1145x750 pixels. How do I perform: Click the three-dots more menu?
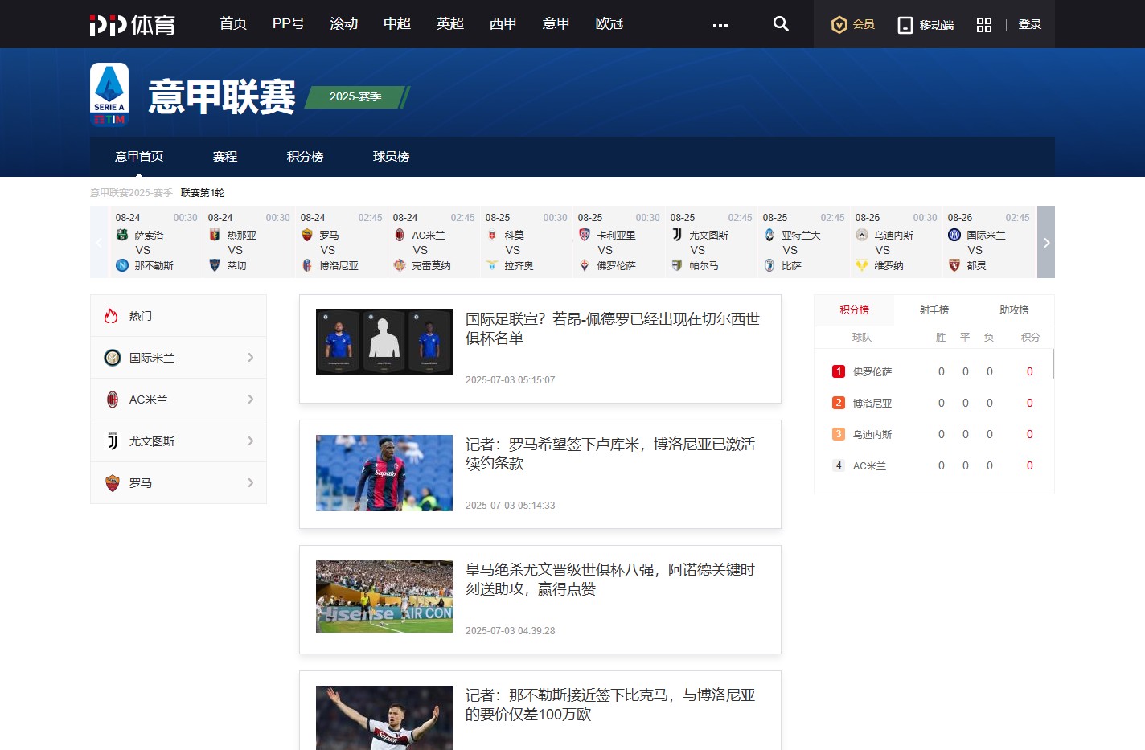coord(720,26)
